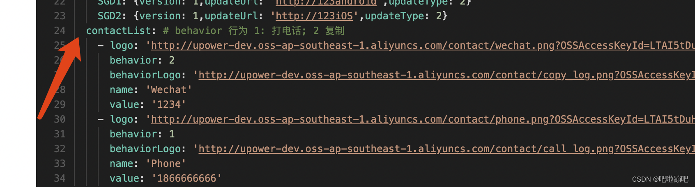Click the '# behavior 行为 1: 打电话; 2 复制' comment

click(x=253, y=31)
